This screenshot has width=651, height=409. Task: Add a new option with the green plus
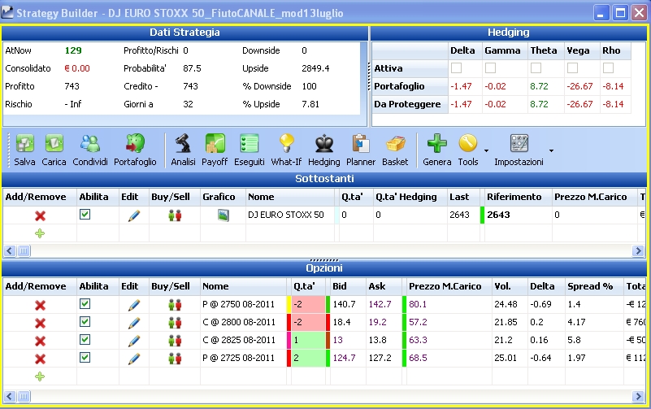click(40, 376)
